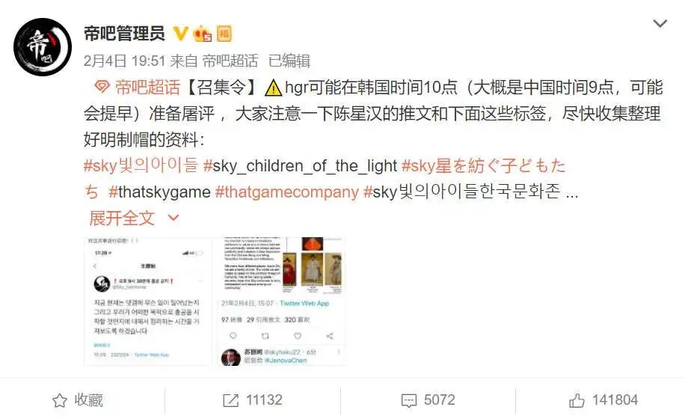View the first attached tweet screenshot
This screenshot has height=419, width=685.
tap(147, 302)
